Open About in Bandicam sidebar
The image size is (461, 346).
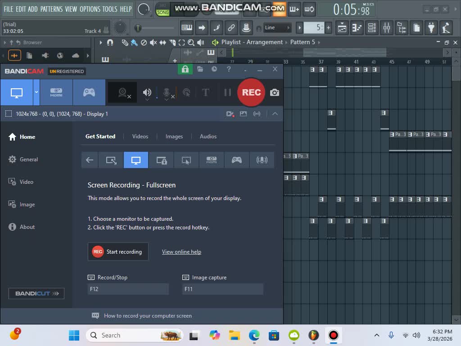coord(22,227)
